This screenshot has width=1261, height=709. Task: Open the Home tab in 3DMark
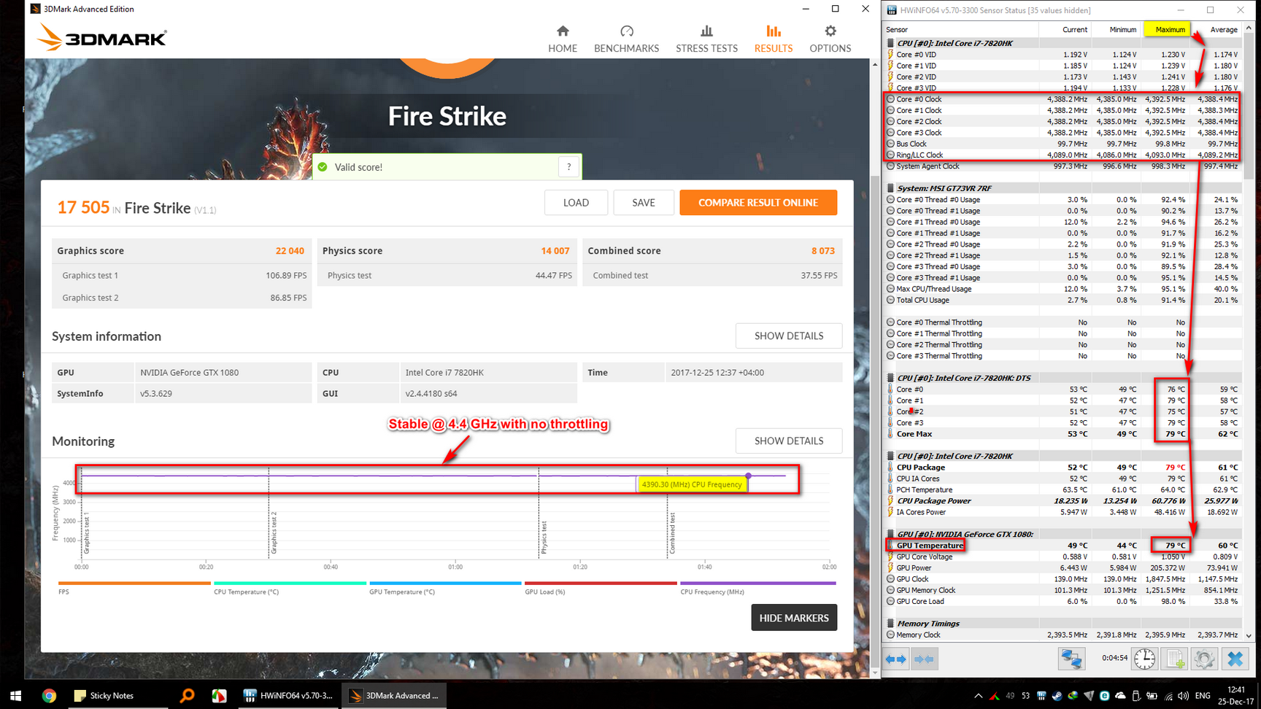click(x=562, y=39)
